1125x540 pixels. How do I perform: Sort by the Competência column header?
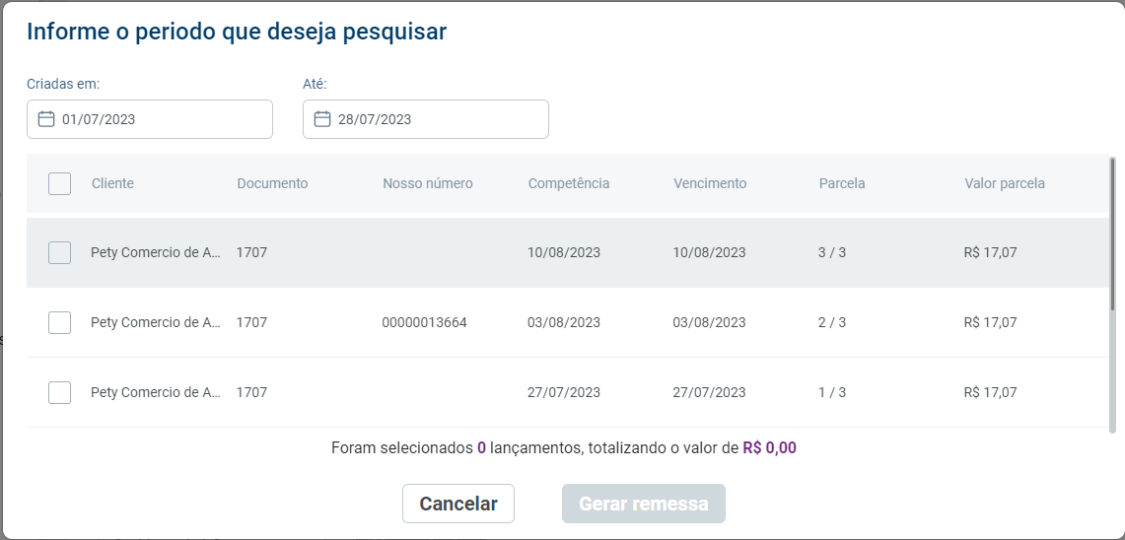(569, 183)
